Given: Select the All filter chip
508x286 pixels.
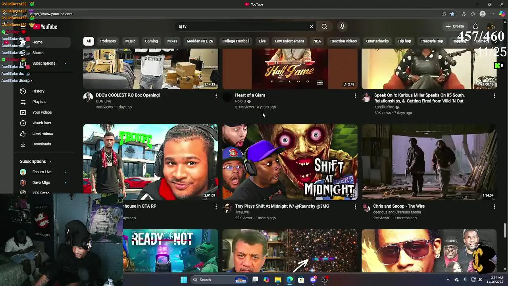Looking at the screenshot, I should click(89, 41).
